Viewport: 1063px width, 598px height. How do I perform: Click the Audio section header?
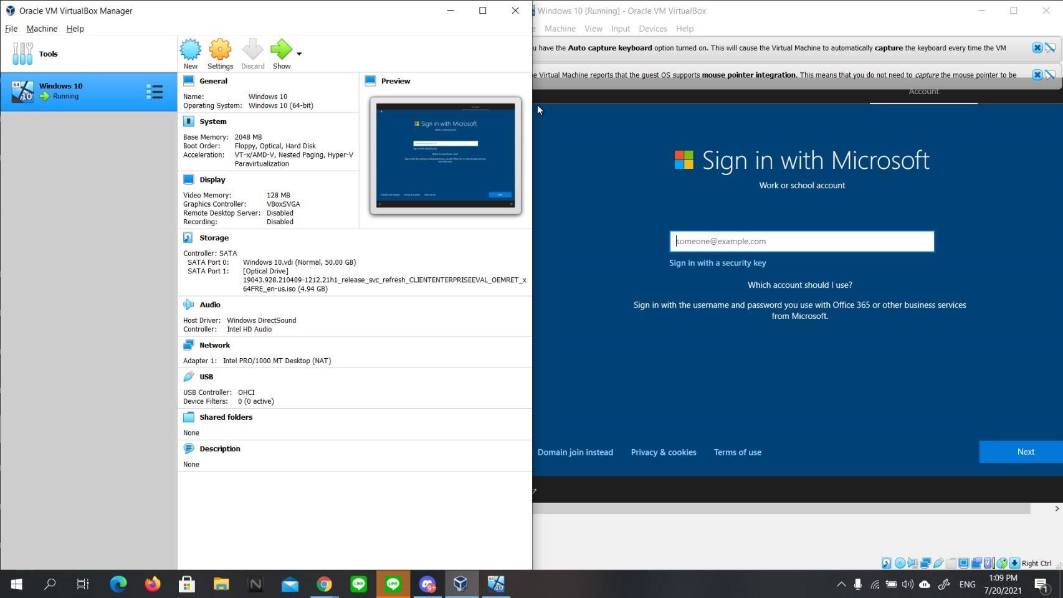[x=209, y=305]
